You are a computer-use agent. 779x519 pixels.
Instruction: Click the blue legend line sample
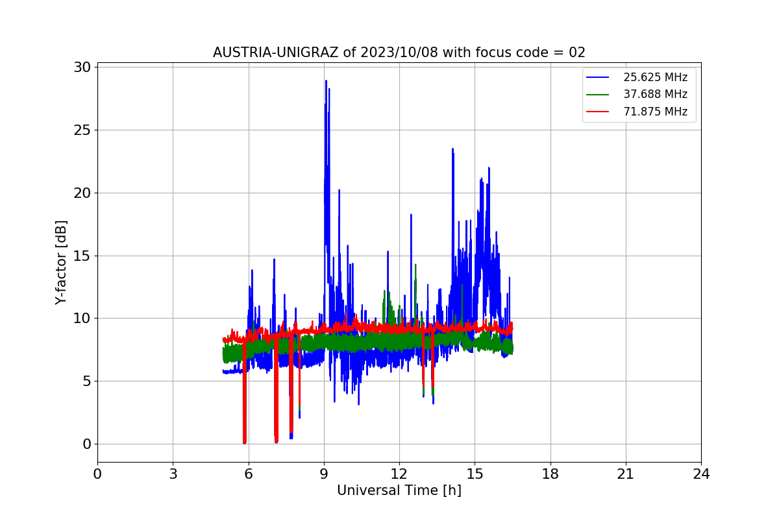598,77
